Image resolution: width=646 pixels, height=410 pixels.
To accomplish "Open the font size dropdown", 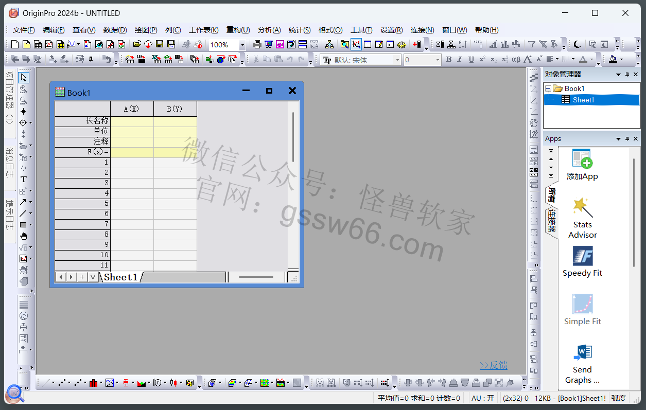I will pos(438,60).
